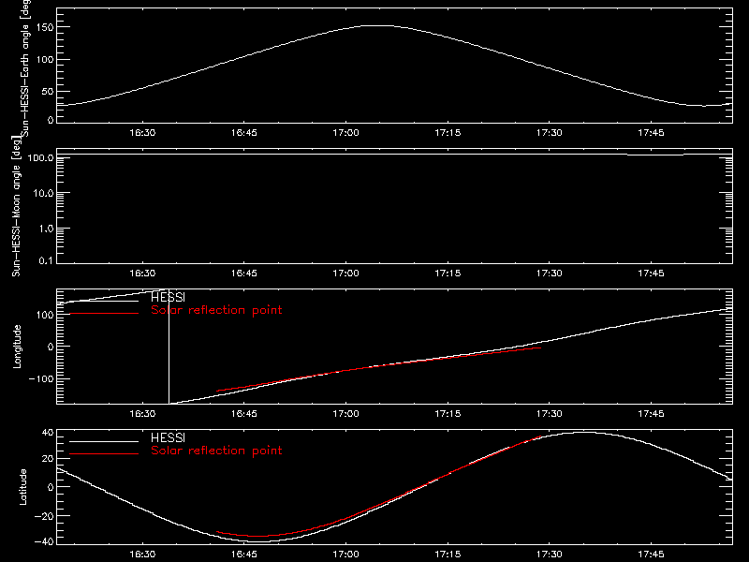Click 16:30 time label of Moon angle plot

click(x=142, y=274)
